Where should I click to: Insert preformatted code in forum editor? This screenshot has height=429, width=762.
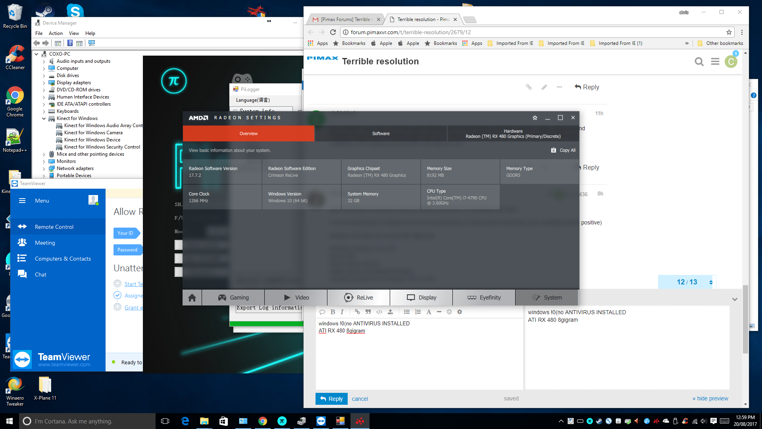tap(379, 312)
